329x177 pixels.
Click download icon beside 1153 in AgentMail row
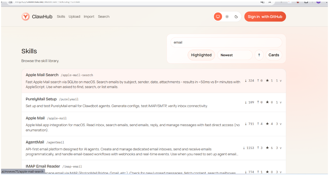pyautogui.click(x=244, y=148)
